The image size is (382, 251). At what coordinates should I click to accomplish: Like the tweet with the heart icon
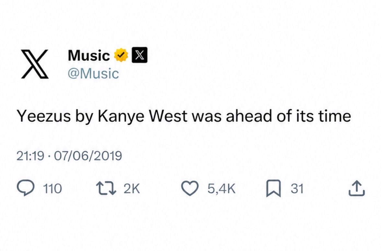pyautogui.click(x=190, y=188)
